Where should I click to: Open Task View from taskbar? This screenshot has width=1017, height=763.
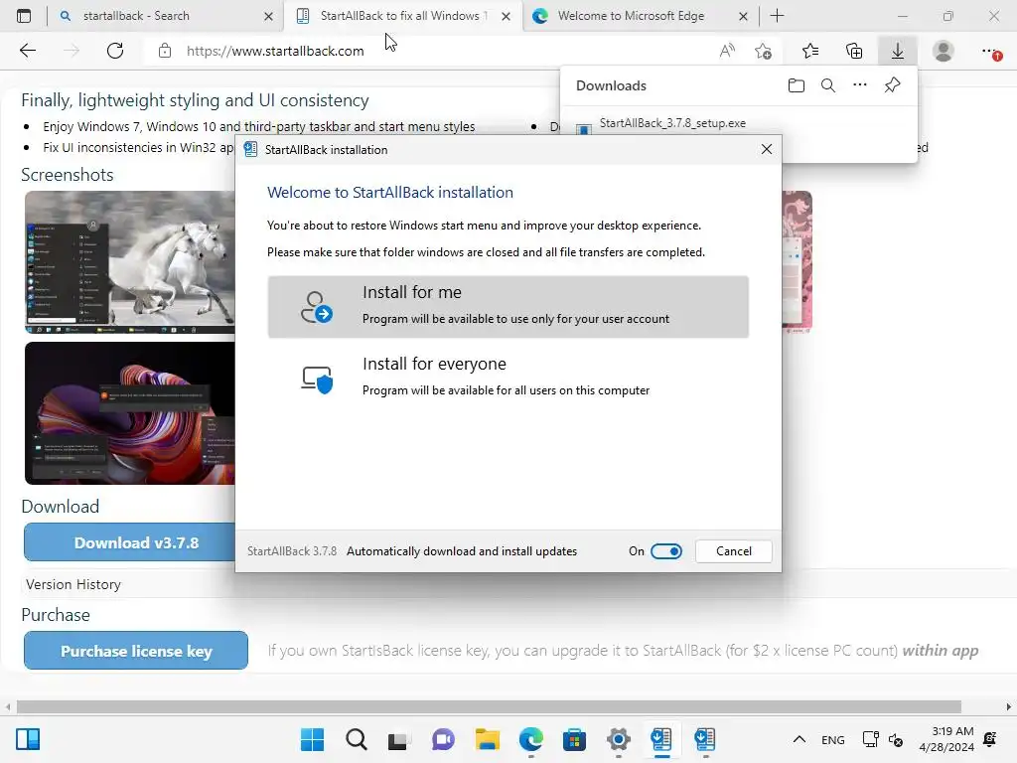399,739
